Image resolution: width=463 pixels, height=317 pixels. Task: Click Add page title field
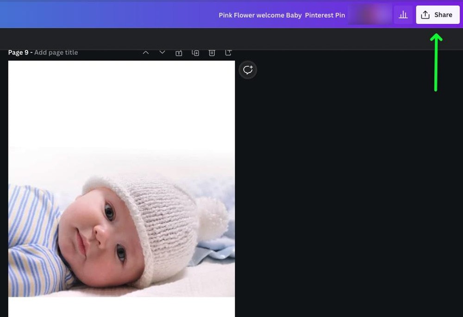(x=56, y=53)
